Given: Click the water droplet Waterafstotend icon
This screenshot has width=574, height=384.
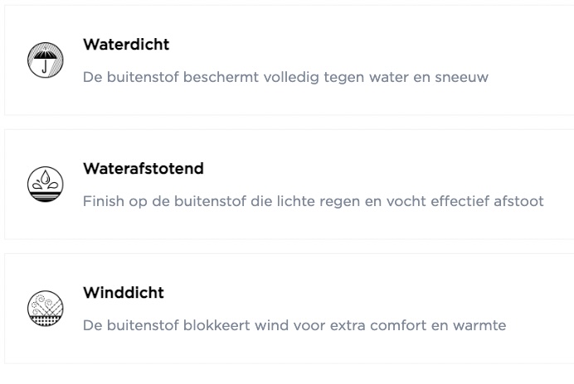Looking at the screenshot, I should coord(44,185).
